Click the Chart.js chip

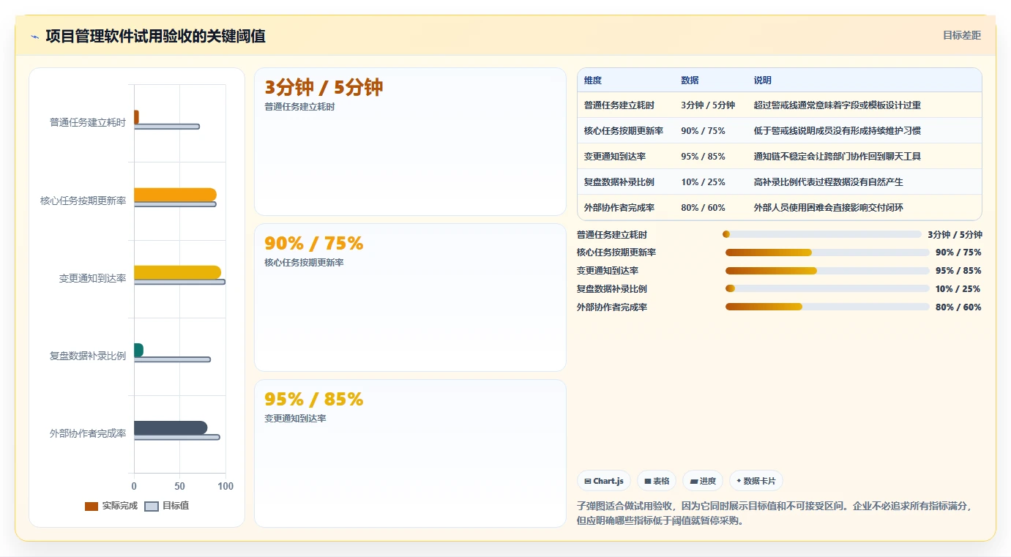(x=604, y=481)
